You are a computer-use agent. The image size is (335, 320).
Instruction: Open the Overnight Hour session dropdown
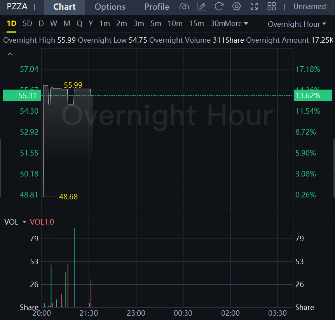[x=297, y=24]
